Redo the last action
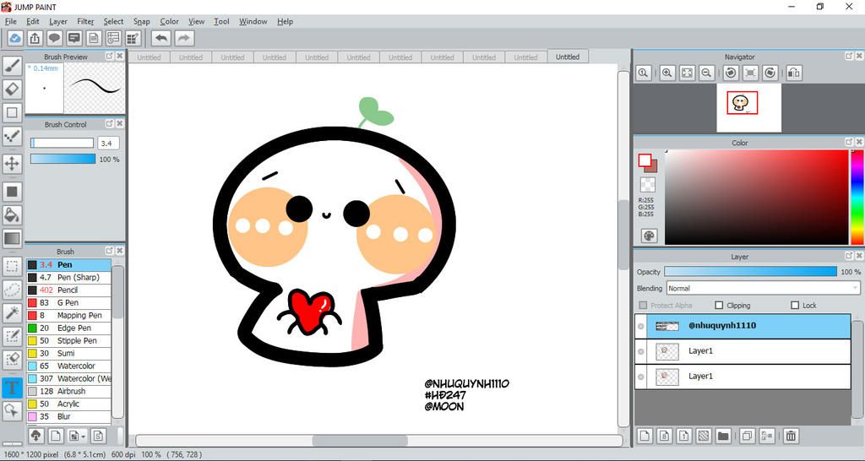This screenshot has width=865, height=461. pyautogui.click(x=184, y=38)
